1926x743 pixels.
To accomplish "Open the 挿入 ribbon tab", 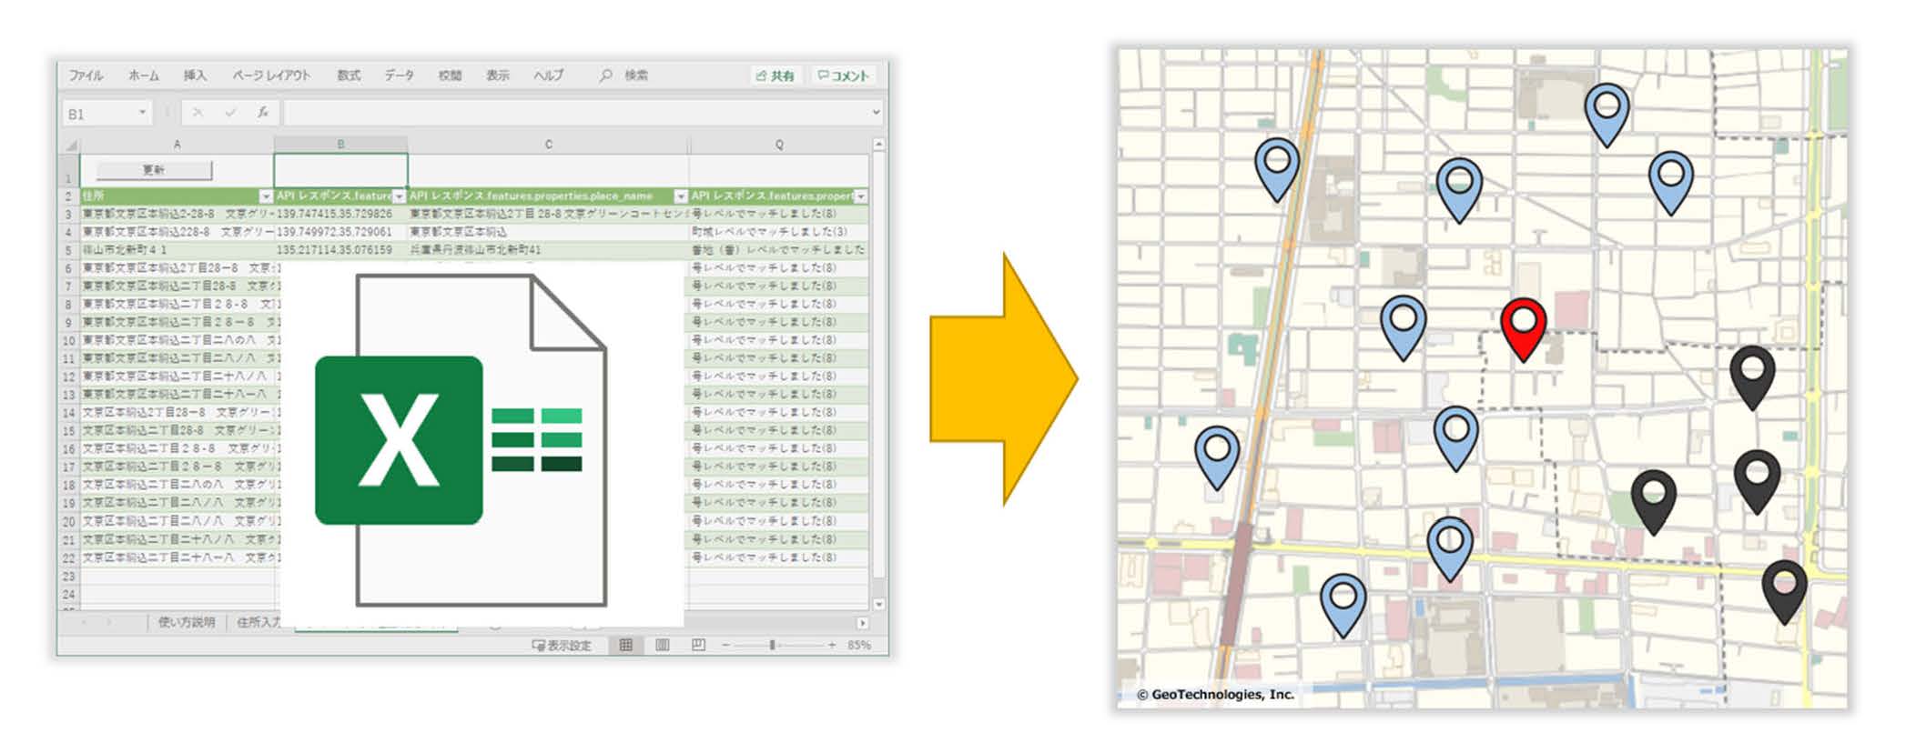I will coord(196,75).
